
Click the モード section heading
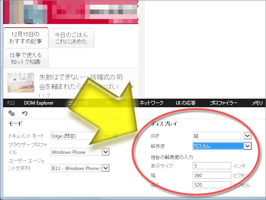pos(15,123)
